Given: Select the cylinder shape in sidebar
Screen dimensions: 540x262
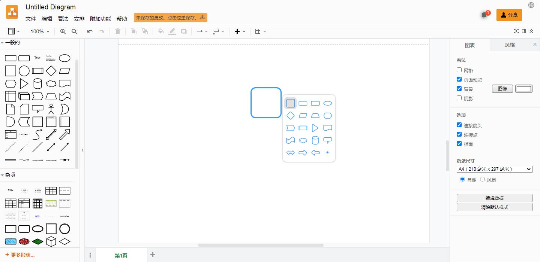Looking at the screenshot, I should click(x=37, y=83).
